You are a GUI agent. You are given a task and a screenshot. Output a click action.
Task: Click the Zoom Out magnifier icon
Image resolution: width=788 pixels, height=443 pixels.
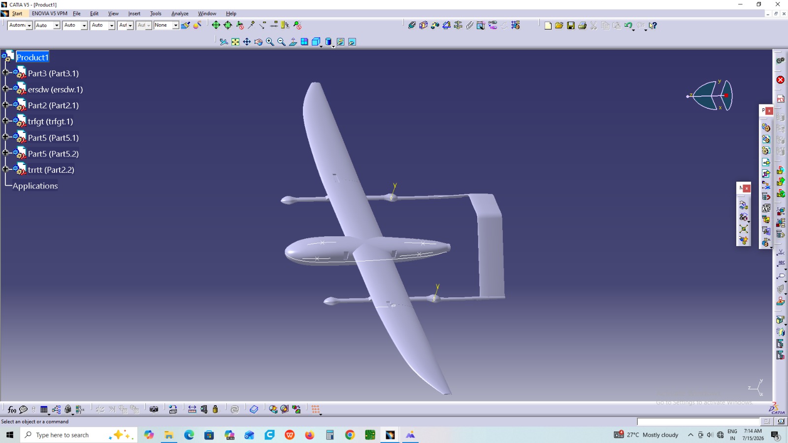pos(281,42)
